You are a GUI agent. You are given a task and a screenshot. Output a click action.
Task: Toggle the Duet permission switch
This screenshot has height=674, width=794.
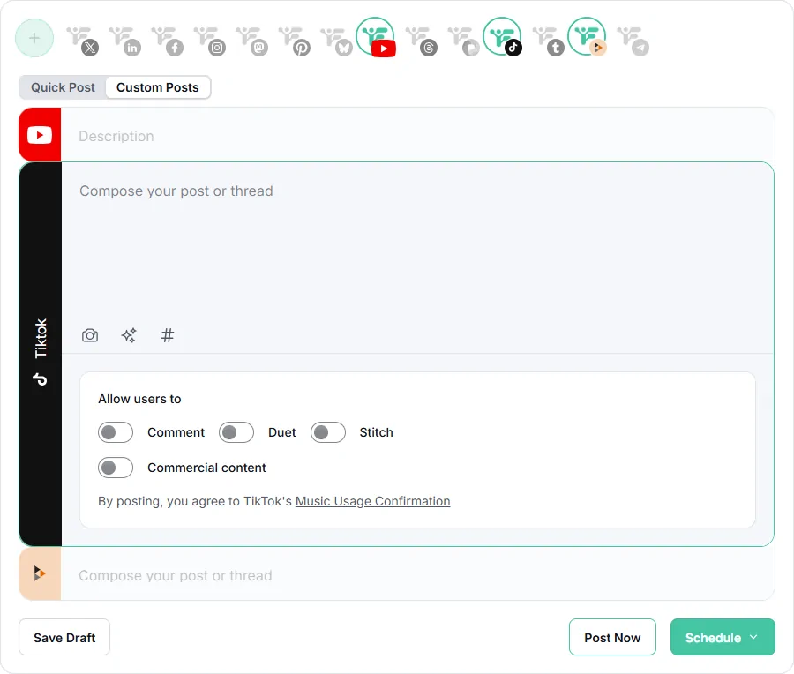tap(236, 432)
